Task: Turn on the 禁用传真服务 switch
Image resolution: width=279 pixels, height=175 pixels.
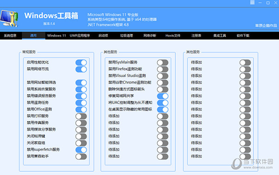Action: (81, 123)
